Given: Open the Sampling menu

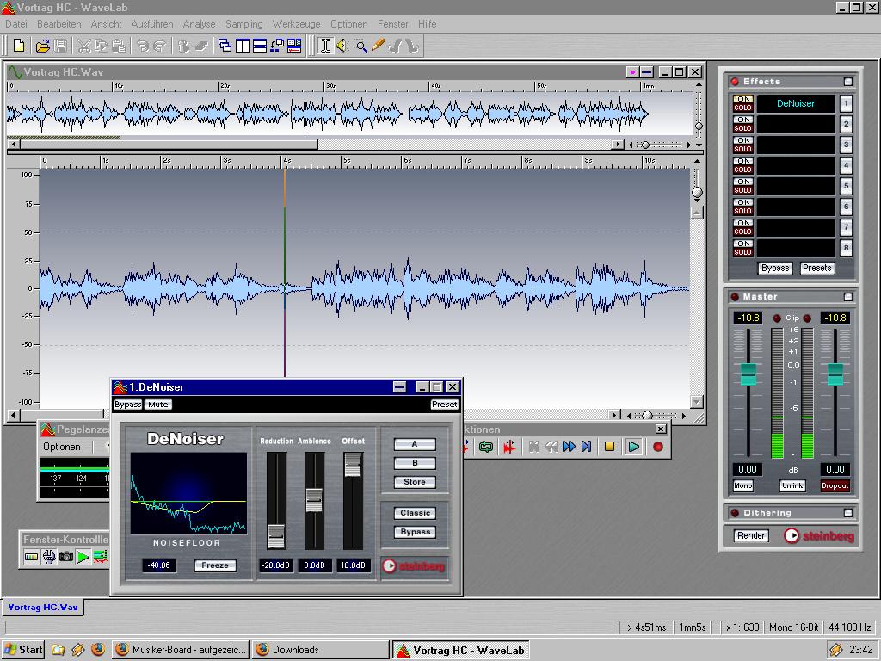Looking at the screenshot, I should pos(243,24).
